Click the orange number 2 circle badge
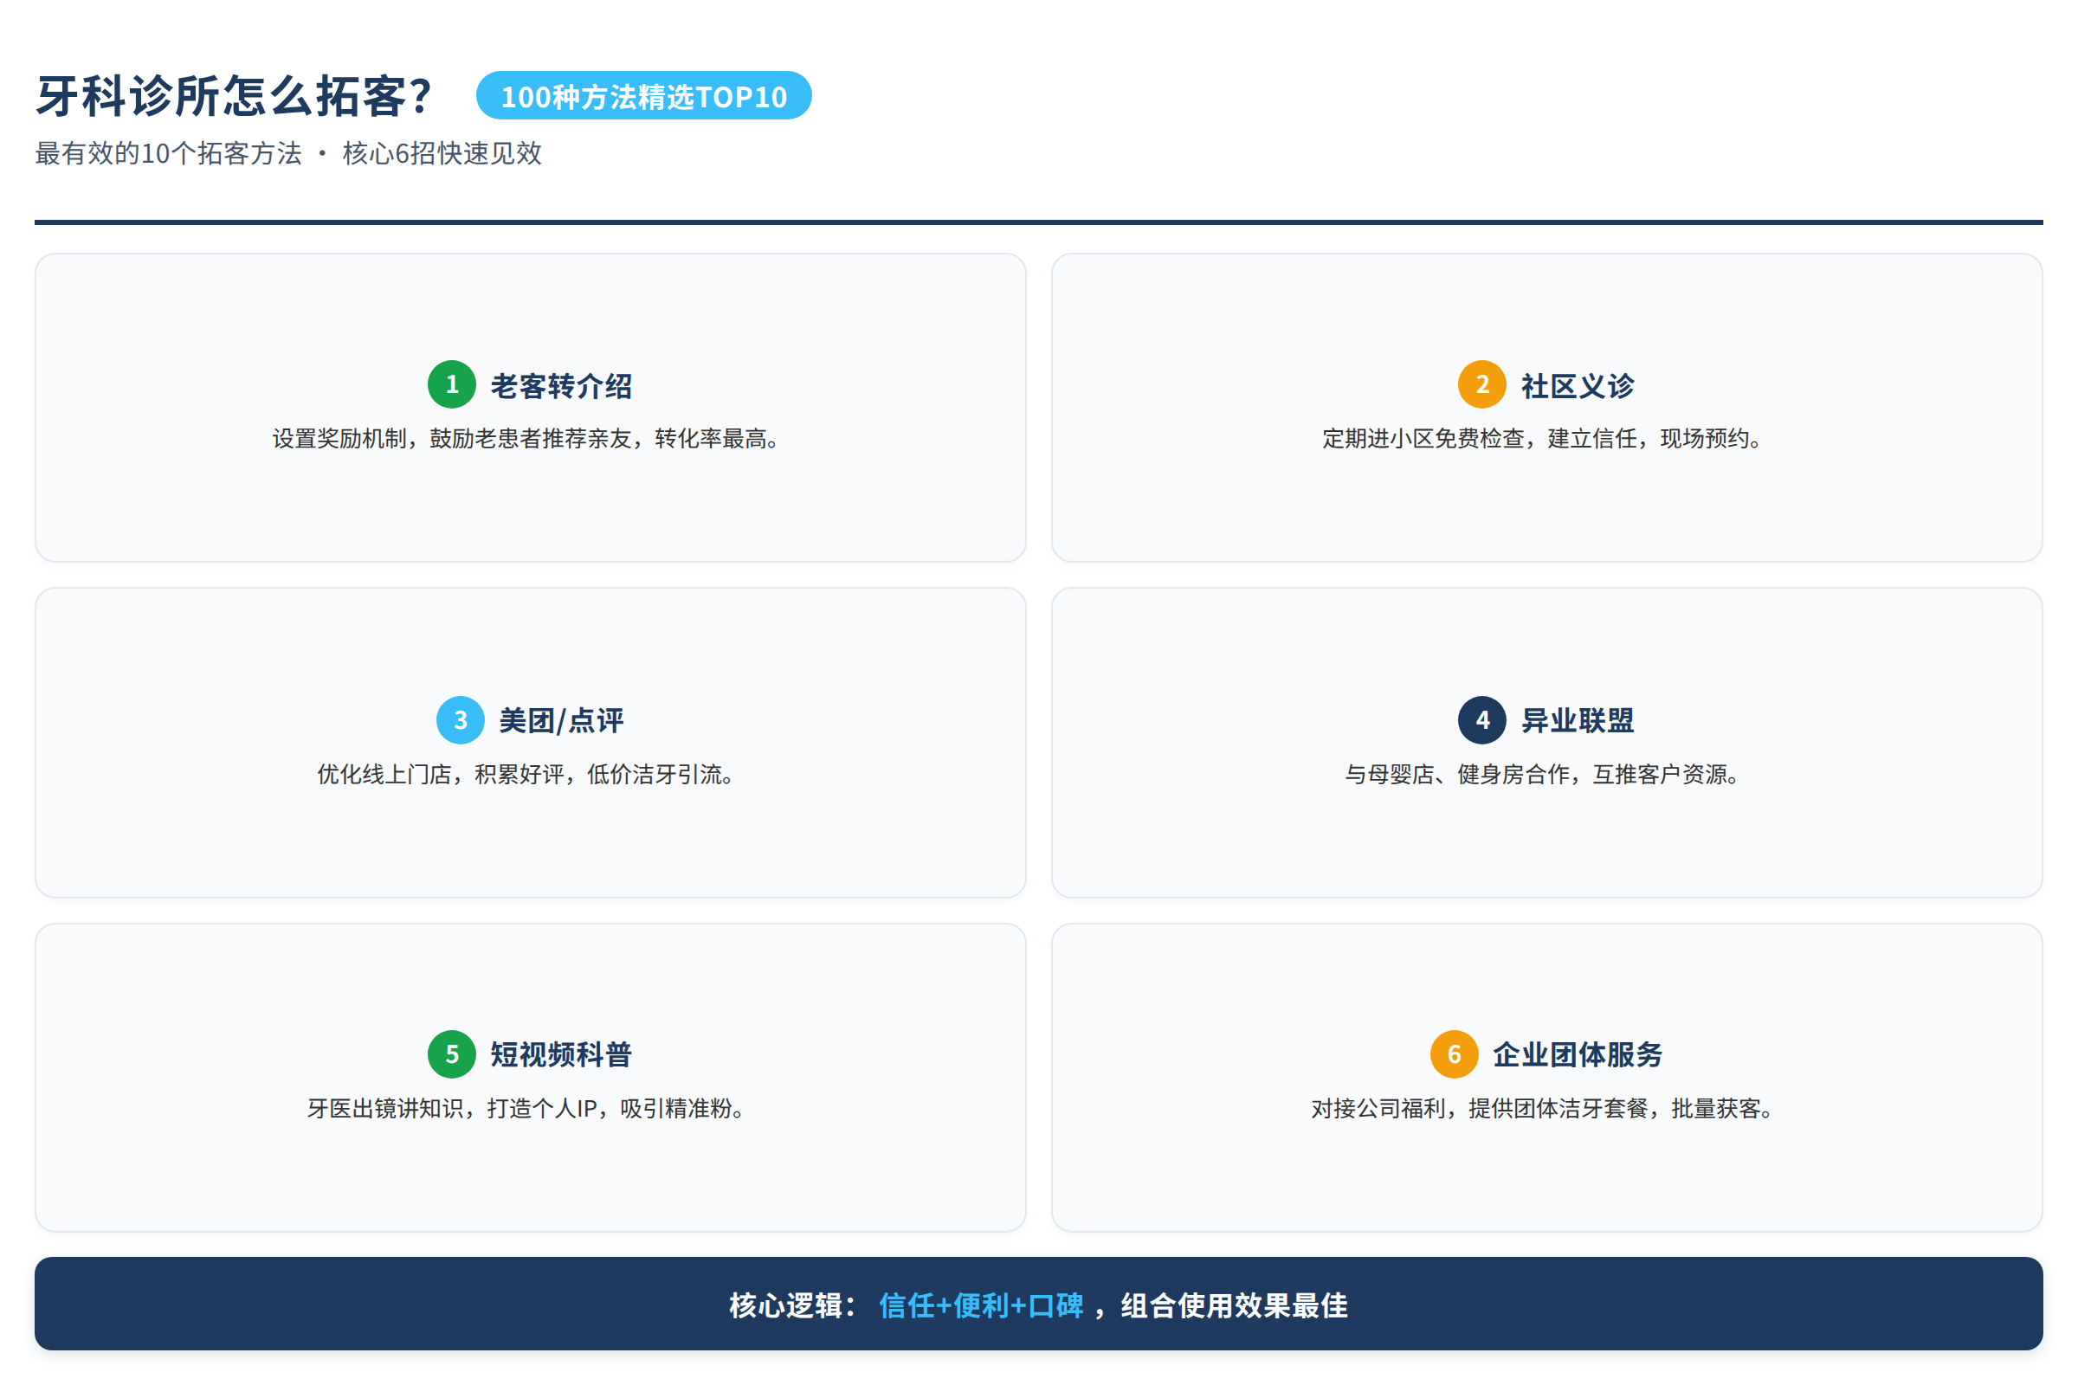The width and height of the screenshot is (2078, 1385). pos(1481,384)
